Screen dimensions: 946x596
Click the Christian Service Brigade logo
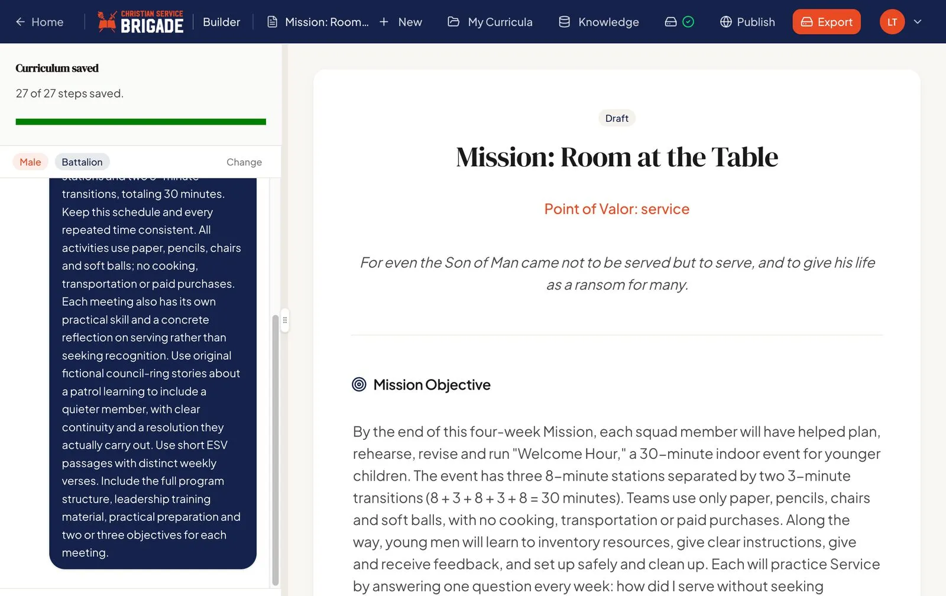point(141,22)
